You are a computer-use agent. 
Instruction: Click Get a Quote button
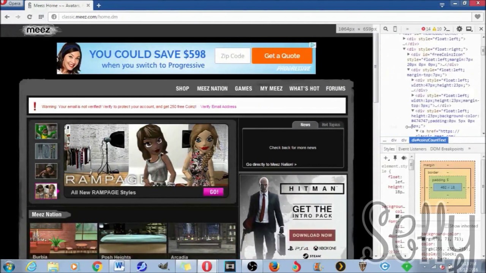pyautogui.click(x=282, y=56)
